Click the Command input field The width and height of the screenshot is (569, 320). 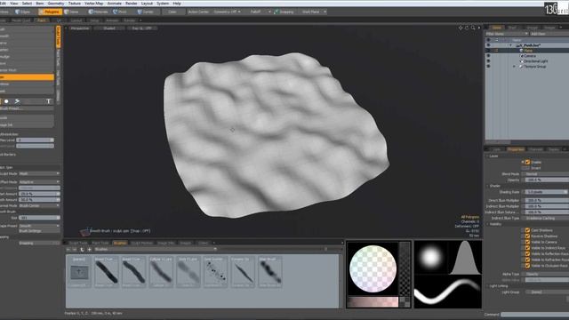[x=535, y=315]
